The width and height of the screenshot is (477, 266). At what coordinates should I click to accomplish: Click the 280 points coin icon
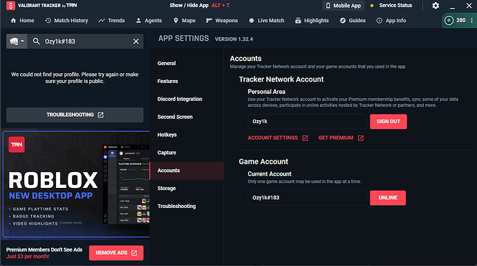click(x=449, y=20)
